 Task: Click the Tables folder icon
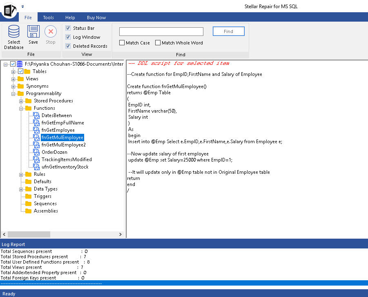27,71
